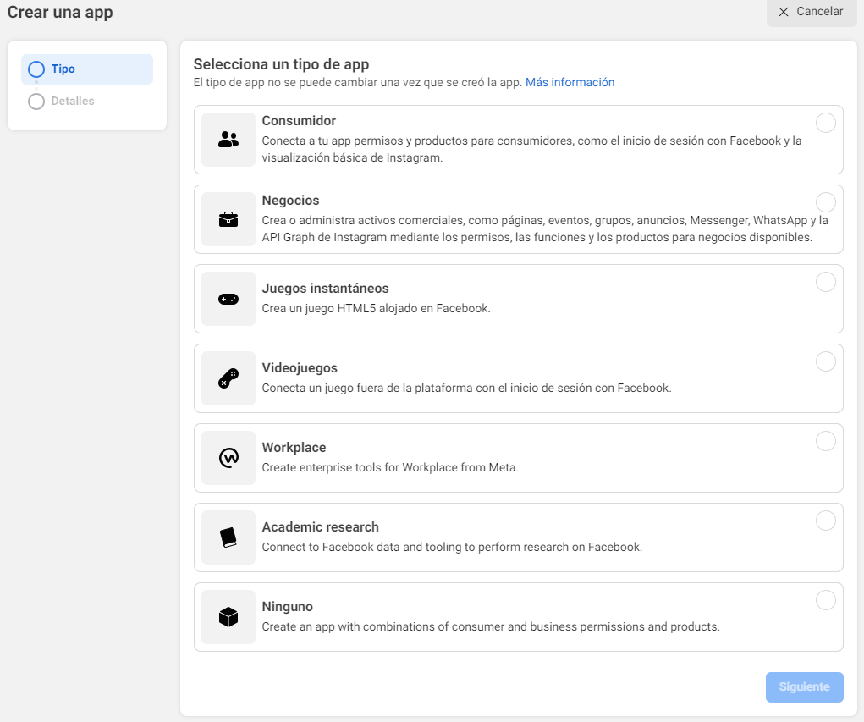The width and height of the screenshot is (864, 722).
Task: Click the Consumidor people icon
Action: (228, 140)
